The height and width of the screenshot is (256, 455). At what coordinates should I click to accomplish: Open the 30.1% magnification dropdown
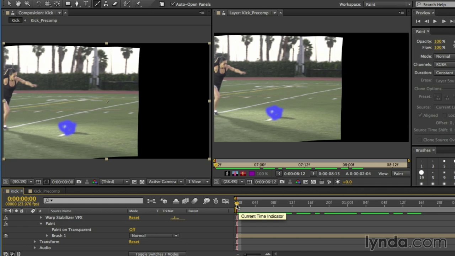pyautogui.click(x=22, y=182)
